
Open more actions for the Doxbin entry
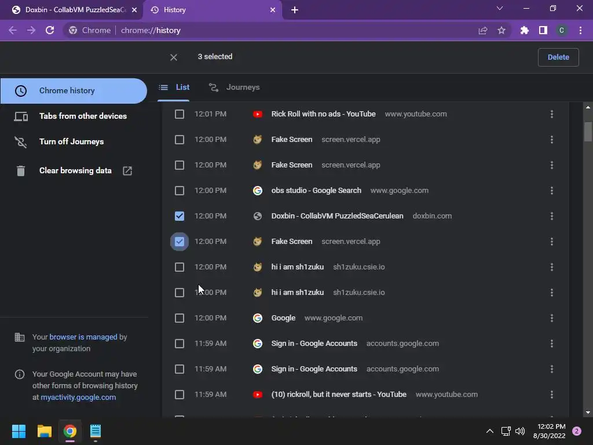(x=552, y=216)
